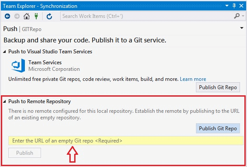Click the Push page title
247x167 pixels.
pos(10,29)
